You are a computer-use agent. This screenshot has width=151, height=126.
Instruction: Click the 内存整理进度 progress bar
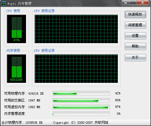click(x=81, y=114)
